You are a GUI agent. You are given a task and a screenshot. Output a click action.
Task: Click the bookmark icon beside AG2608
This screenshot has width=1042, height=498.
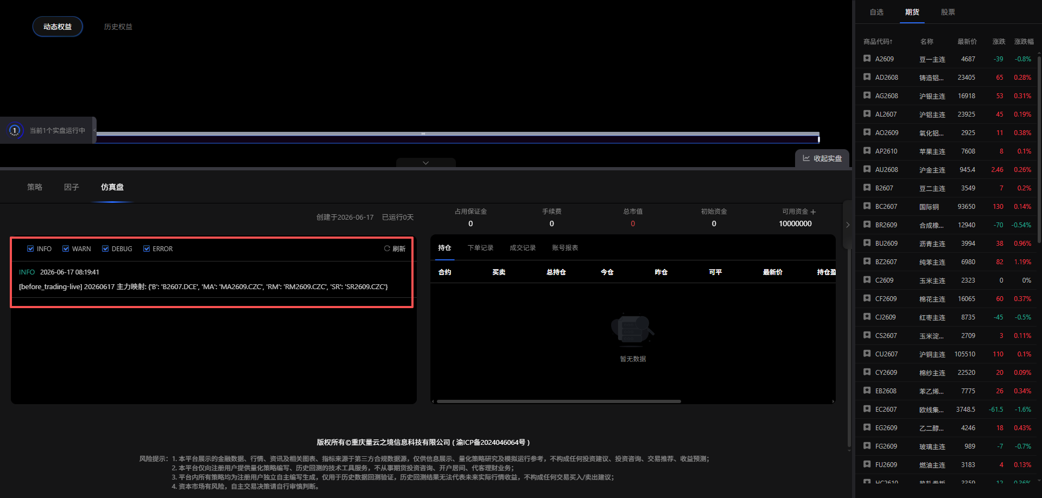(867, 95)
